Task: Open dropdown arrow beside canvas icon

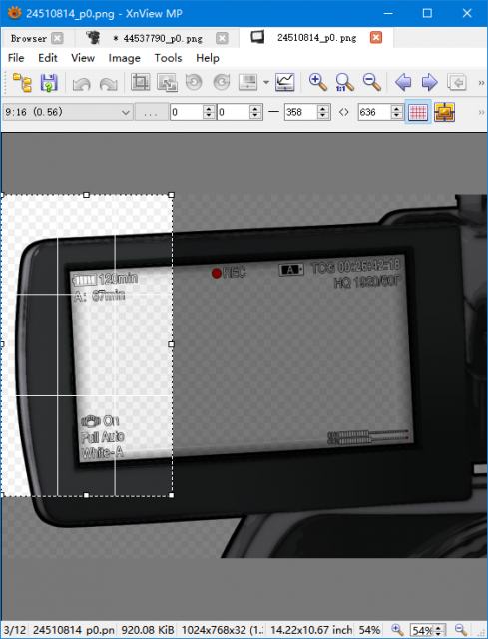Action: 266,82
